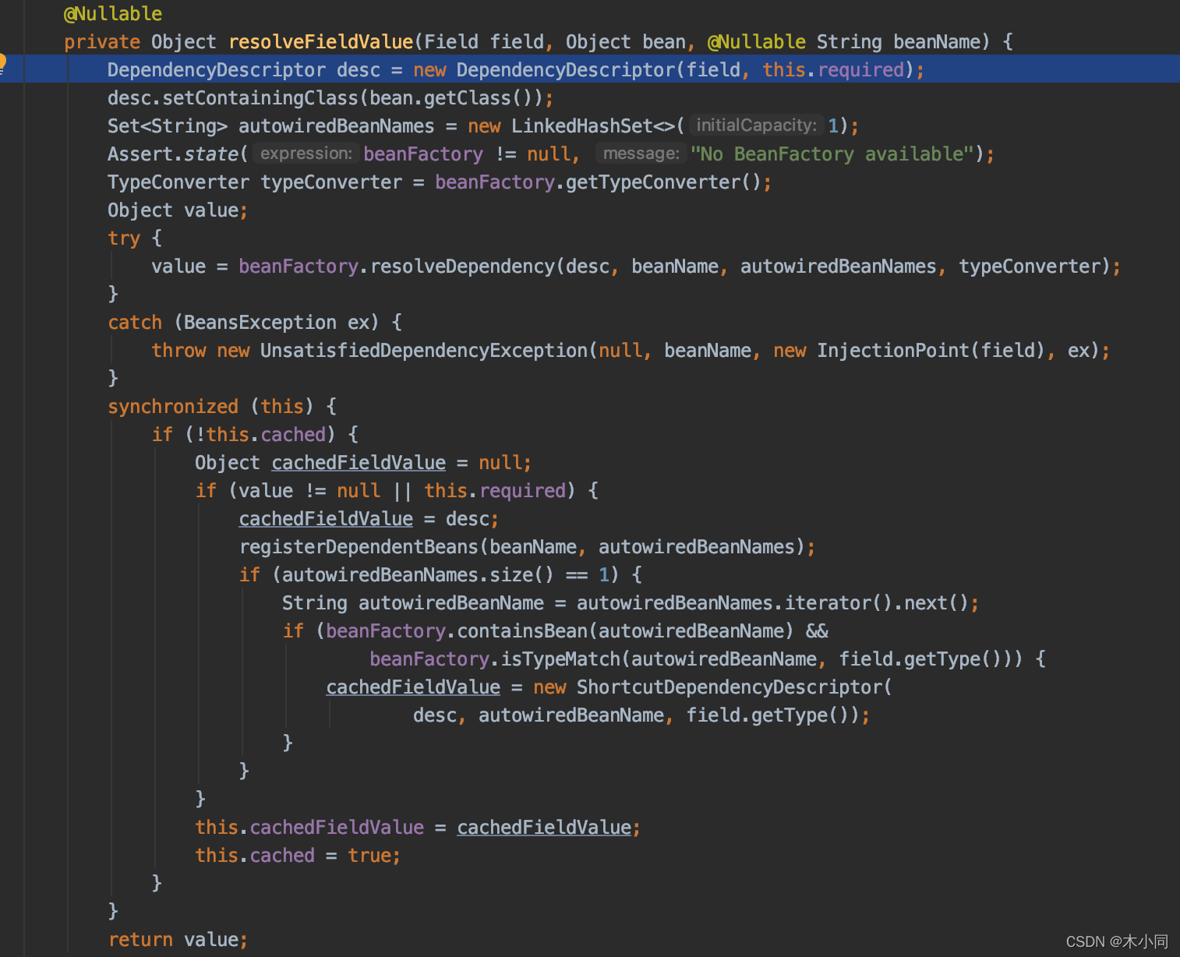This screenshot has height=957, width=1180.
Task: Click the message parameter hint
Action: pyautogui.click(x=641, y=154)
